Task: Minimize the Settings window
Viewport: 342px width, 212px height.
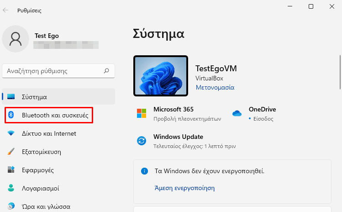Action: 290,6
